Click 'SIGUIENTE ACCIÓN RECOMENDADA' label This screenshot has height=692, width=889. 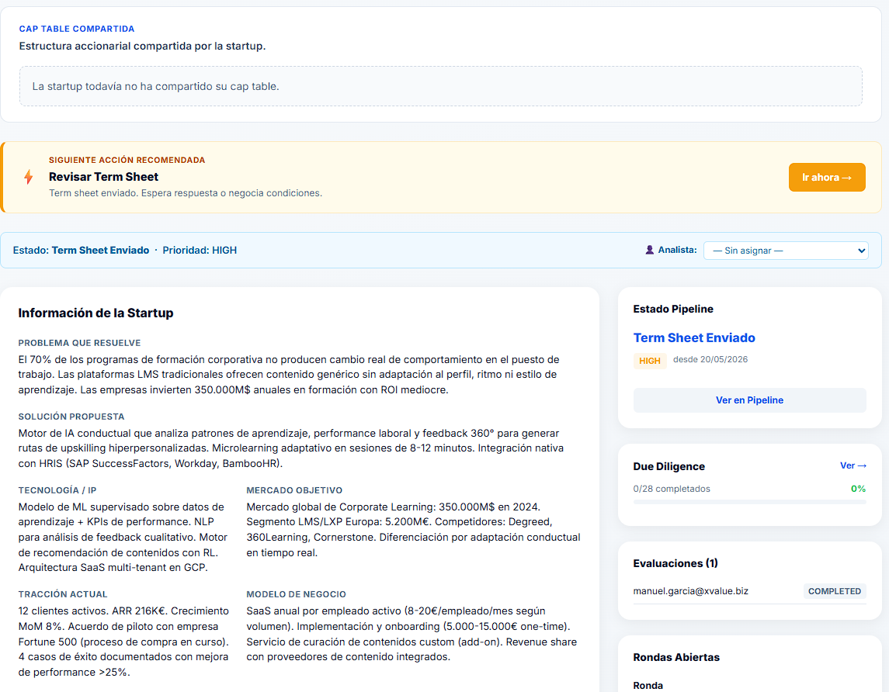(127, 161)
